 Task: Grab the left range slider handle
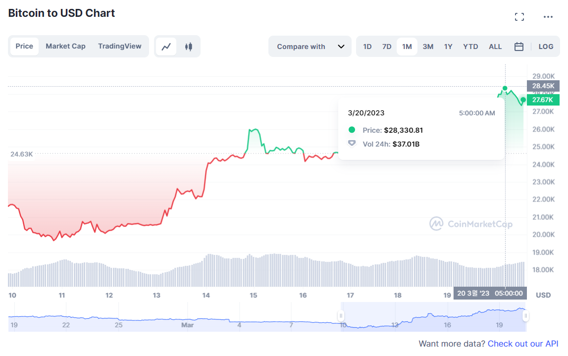341,316
